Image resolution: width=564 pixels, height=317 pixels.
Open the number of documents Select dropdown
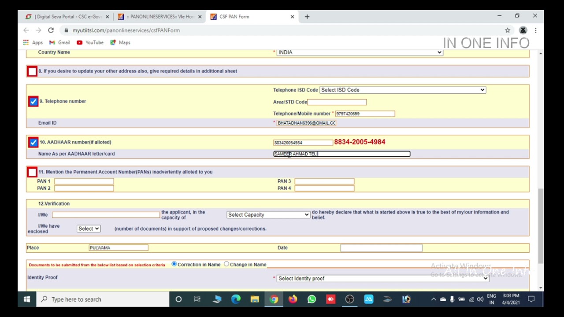click(x=89, y=229)
